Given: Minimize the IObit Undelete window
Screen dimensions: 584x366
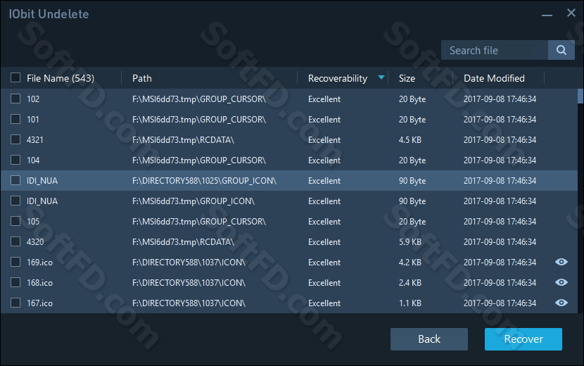Looking at the screenshot, I should pos(547,15).
